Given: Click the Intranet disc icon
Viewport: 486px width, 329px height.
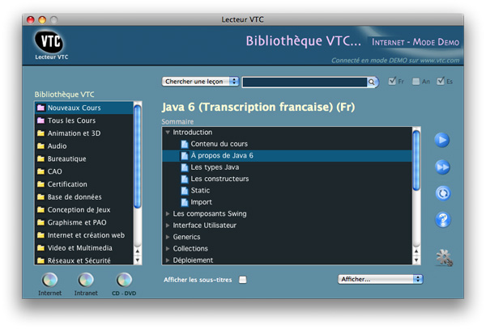Looking at the screenshot, I should (86, 280).
